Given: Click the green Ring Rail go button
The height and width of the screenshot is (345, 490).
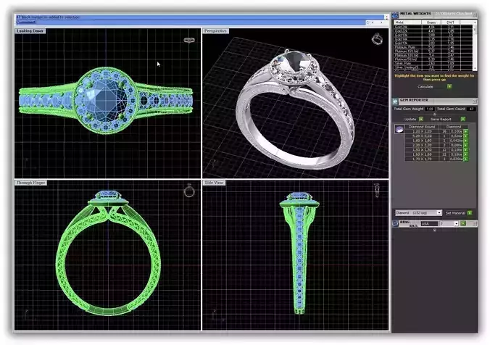Looking at the screenshot, I should point(463,223).
